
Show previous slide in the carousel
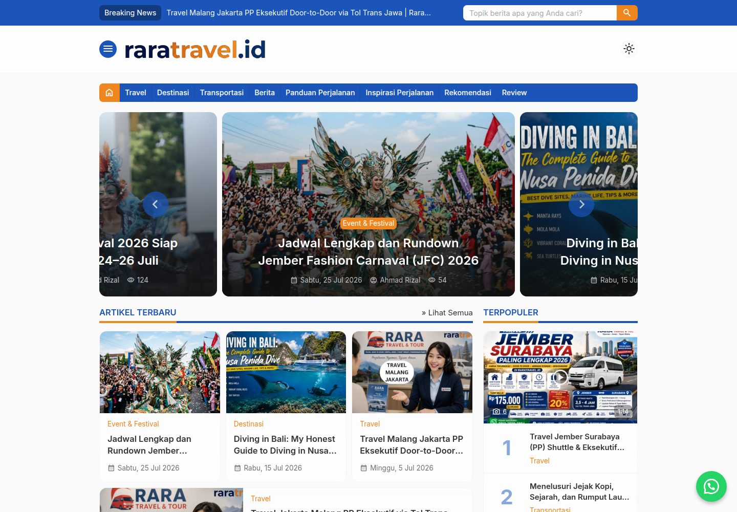(x=156, y=204)
